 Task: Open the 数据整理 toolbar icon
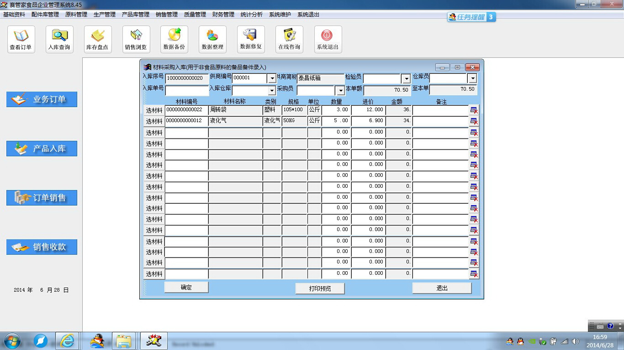pos(212,39)
